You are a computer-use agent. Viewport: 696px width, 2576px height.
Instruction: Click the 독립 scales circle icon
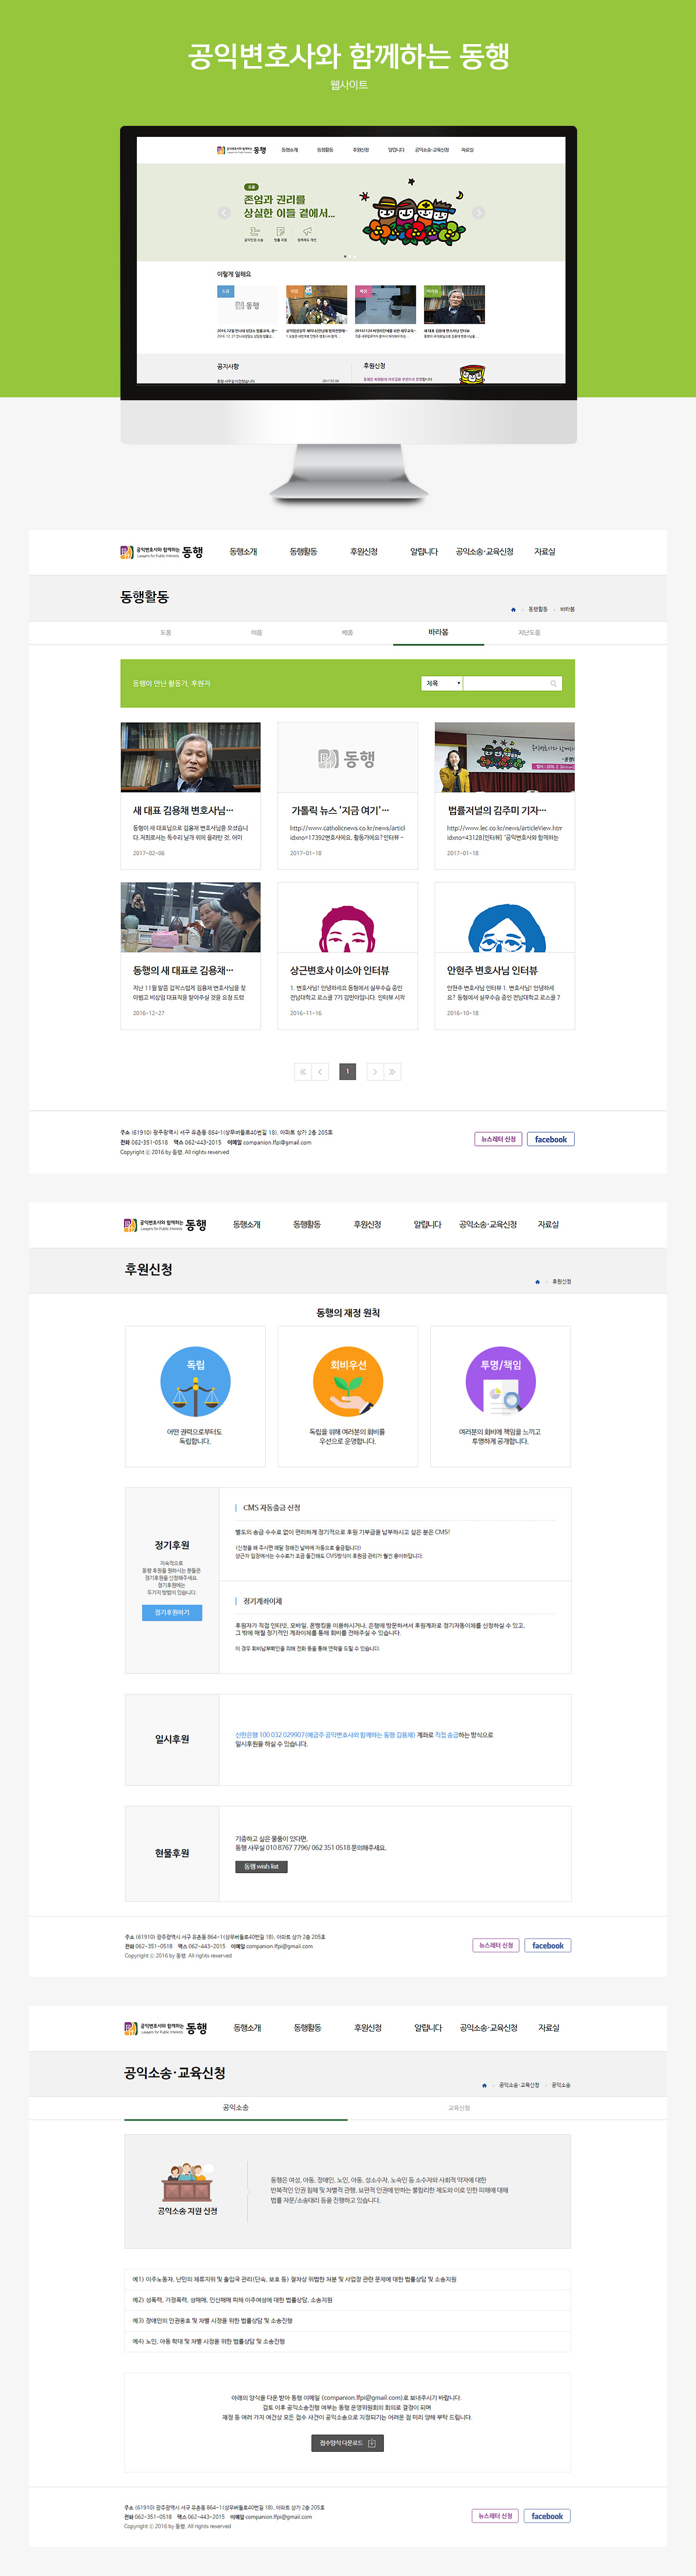click(x=195, y=1382)
